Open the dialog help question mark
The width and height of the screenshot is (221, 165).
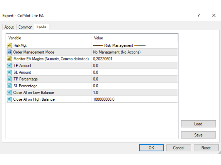pos(199,15)
